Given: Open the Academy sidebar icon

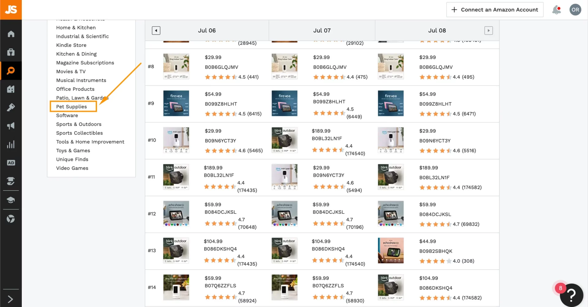Looking at the screenshot, I should click(11, 181).
